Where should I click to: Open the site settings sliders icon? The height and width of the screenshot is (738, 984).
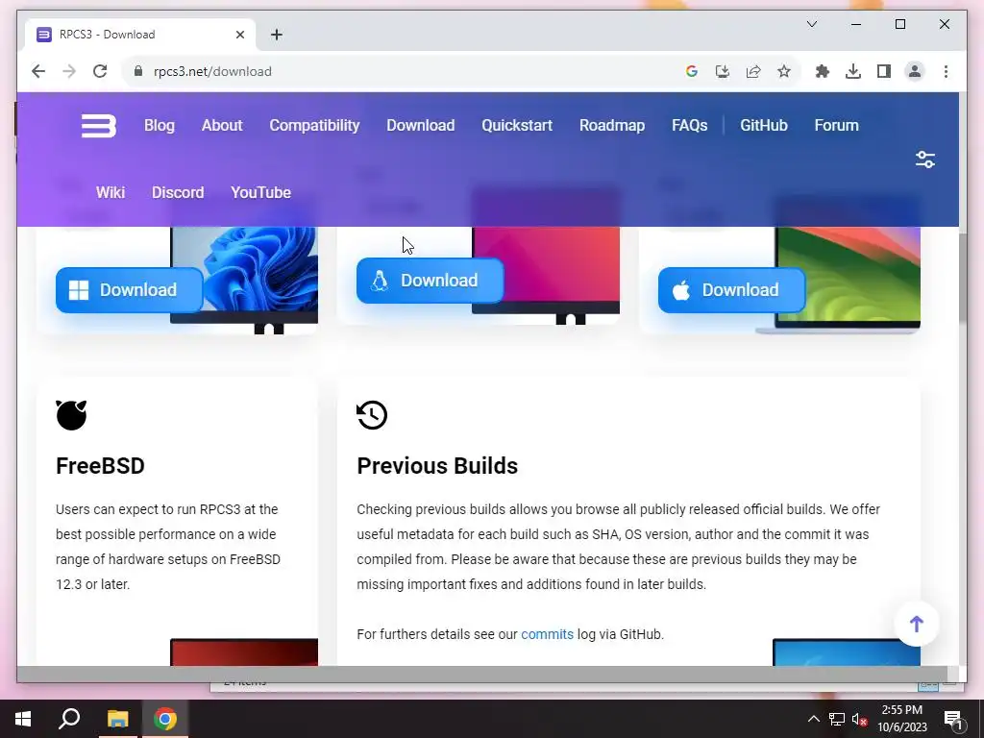click(925, 160)
